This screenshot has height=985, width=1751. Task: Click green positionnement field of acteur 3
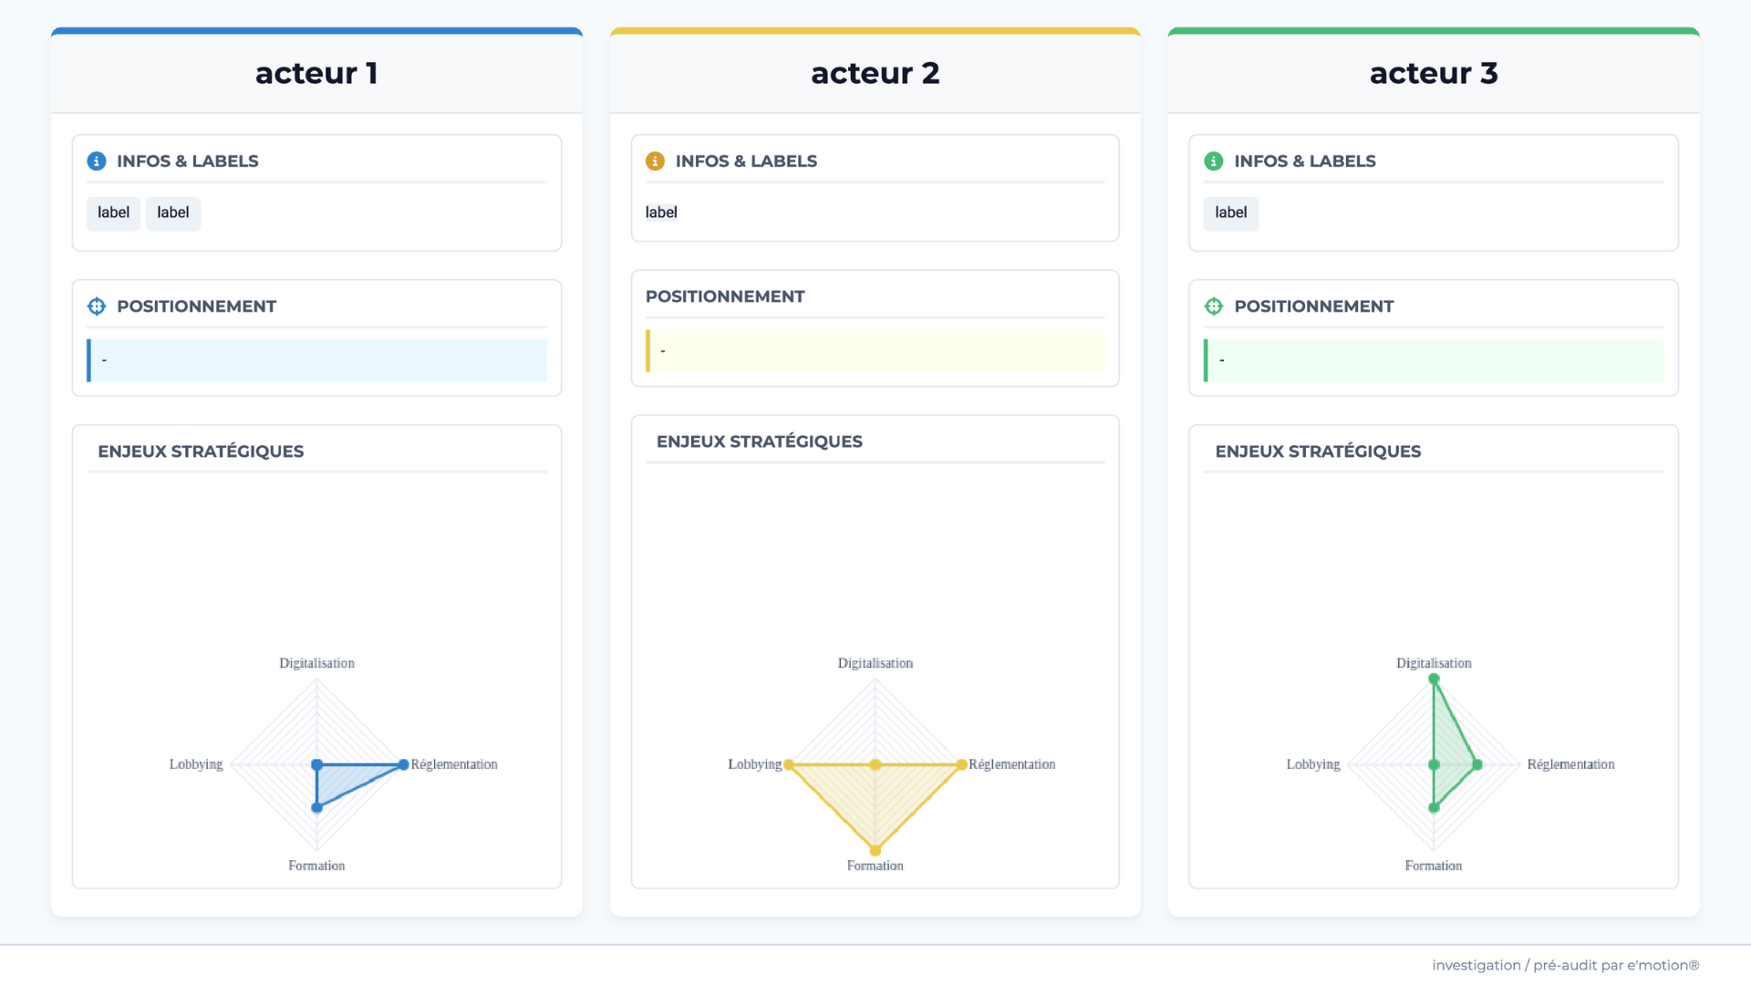click(1434, 360)
